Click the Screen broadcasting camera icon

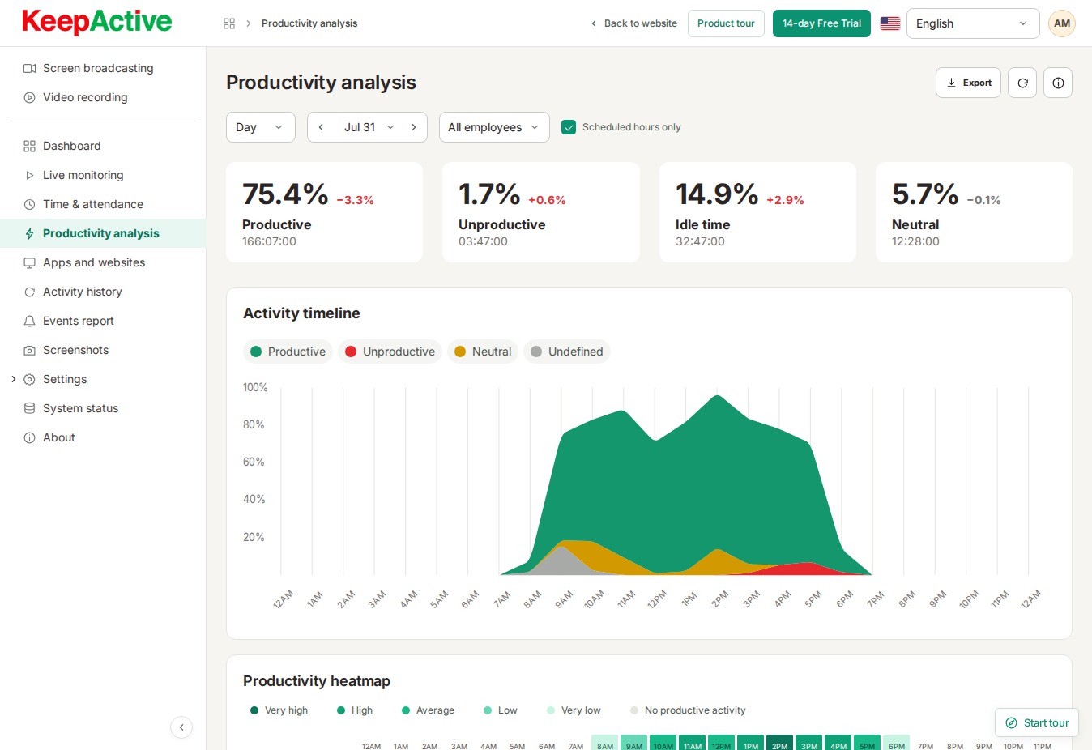pyautogui.click(x=29, y=68)
